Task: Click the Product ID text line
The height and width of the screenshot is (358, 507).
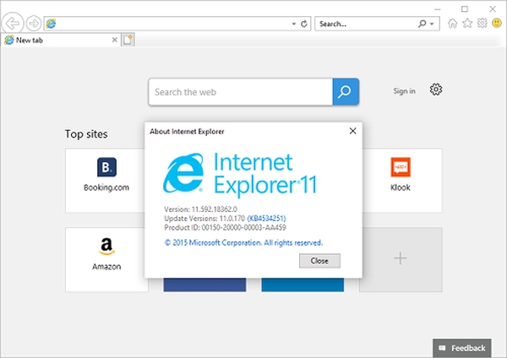Action: coord(225,227)
